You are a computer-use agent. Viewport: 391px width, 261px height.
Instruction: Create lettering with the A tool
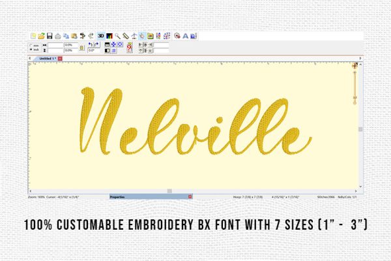click(x=185, y=37)
